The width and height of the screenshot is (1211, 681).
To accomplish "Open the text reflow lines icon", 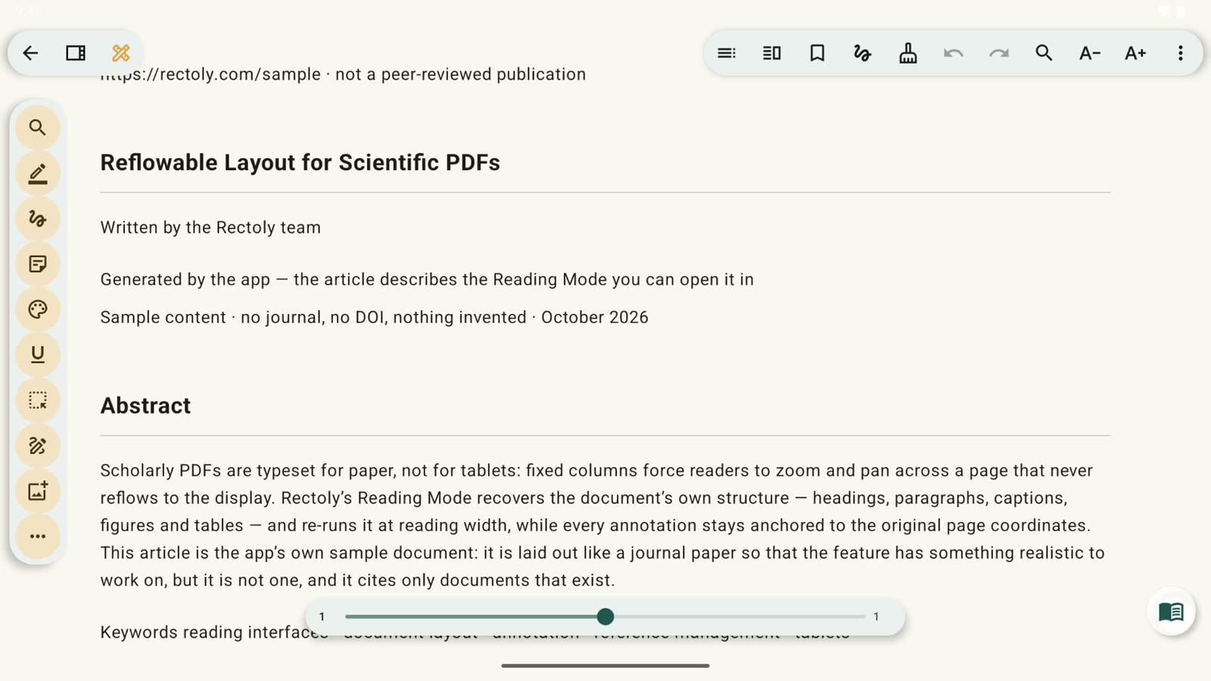I will (x=727, y=53).
